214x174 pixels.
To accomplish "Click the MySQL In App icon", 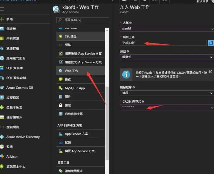I will [x=60, y=88].
